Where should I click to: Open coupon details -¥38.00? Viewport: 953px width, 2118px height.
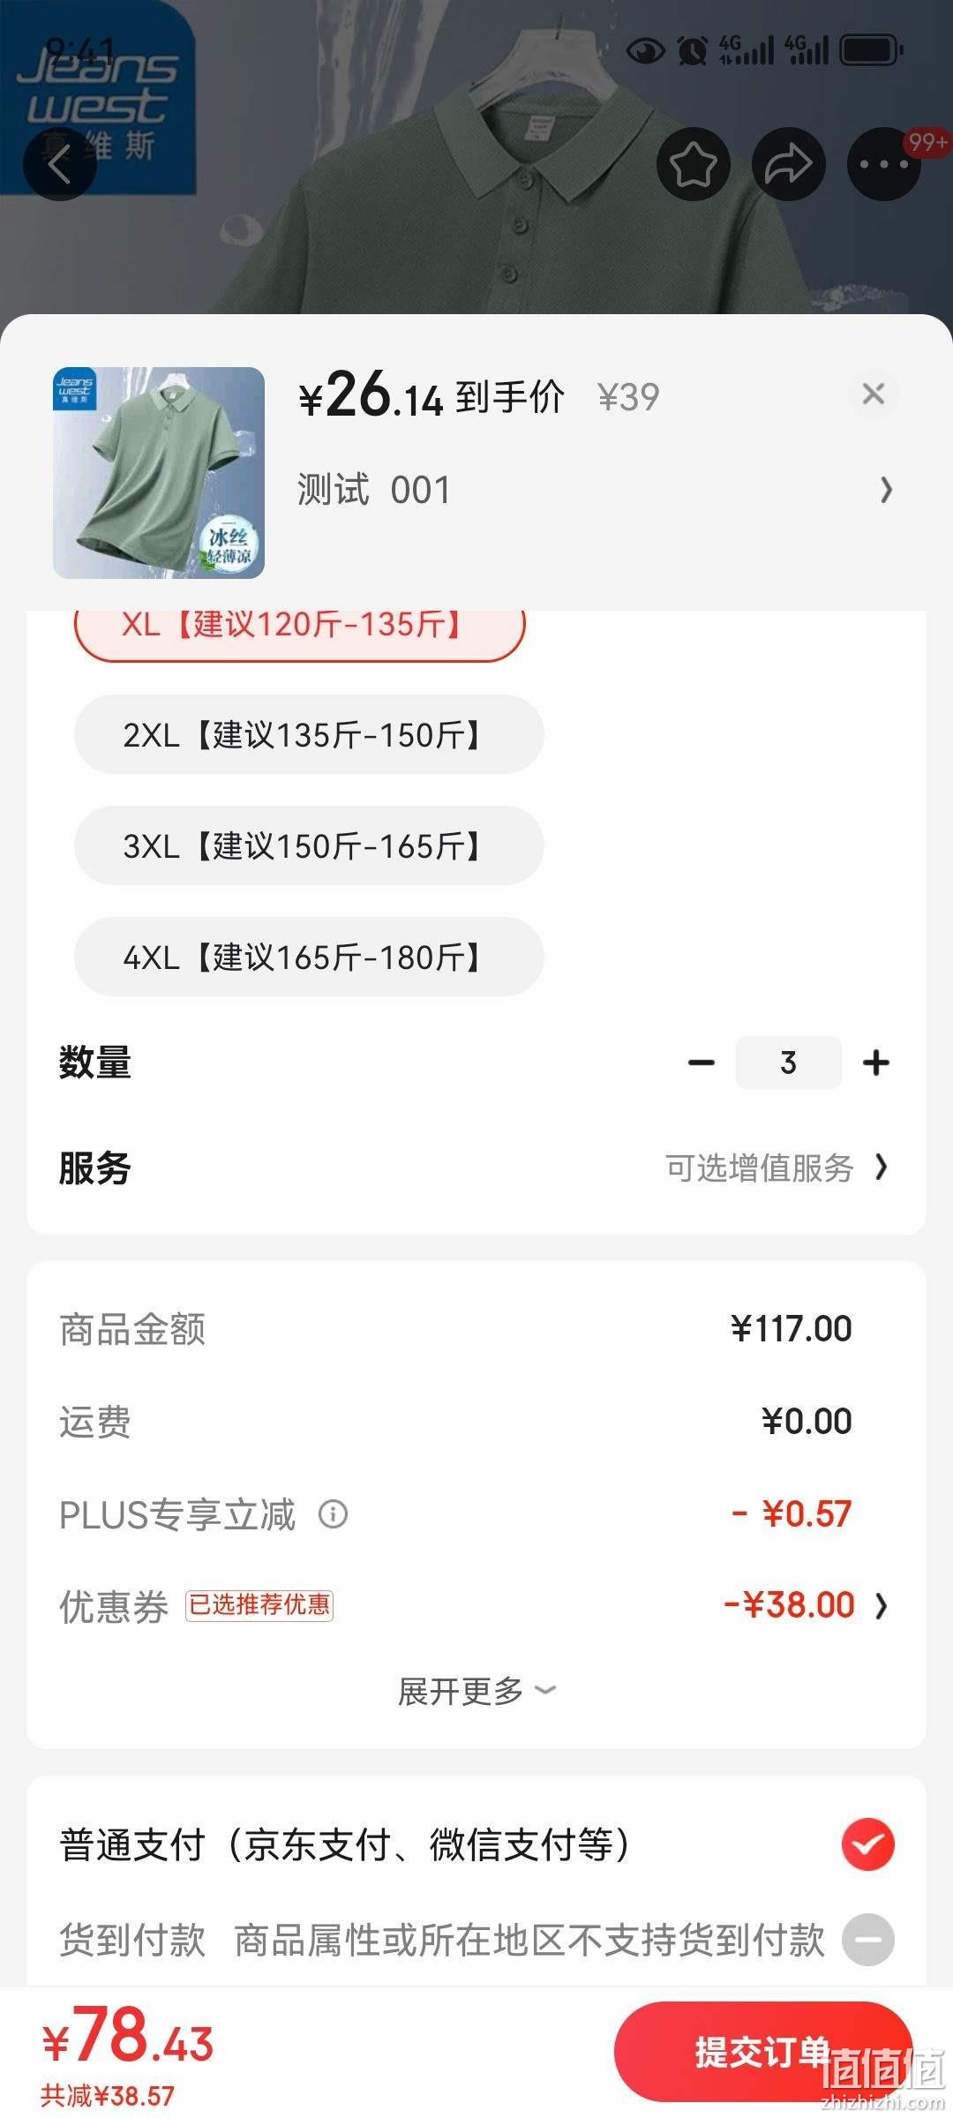coord(805,1605)
